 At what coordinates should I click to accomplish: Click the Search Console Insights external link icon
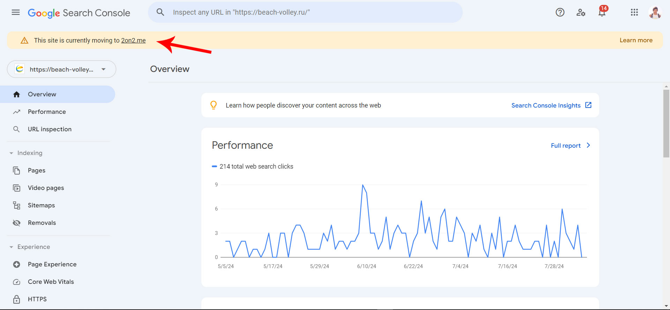pyautogui.click(x=588, y=105)
